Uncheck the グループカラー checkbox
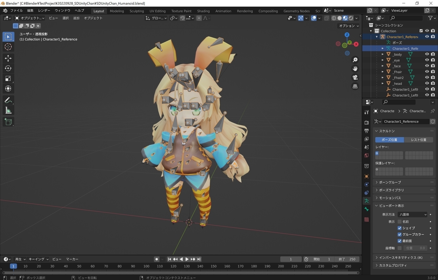The width and height of the screenshot is (438, 280). coord(399,235)
